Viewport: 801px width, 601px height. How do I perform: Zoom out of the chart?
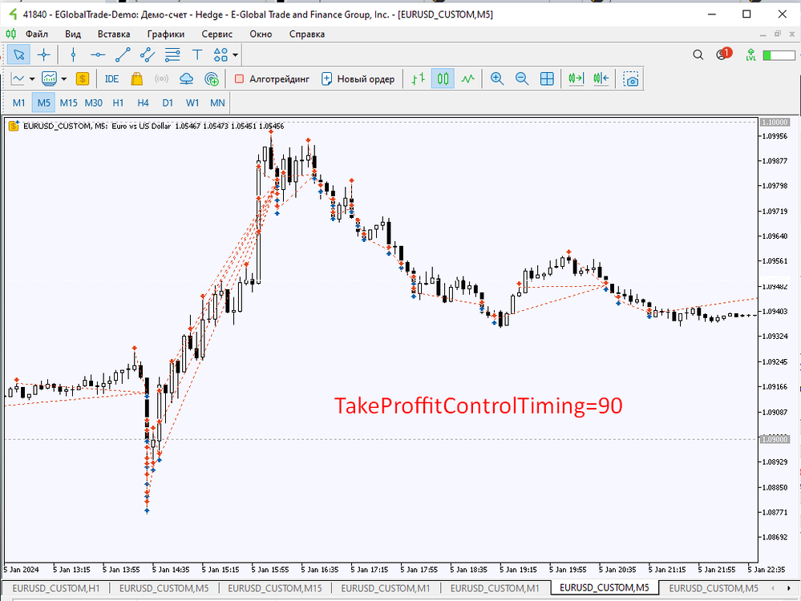(522, 79)
